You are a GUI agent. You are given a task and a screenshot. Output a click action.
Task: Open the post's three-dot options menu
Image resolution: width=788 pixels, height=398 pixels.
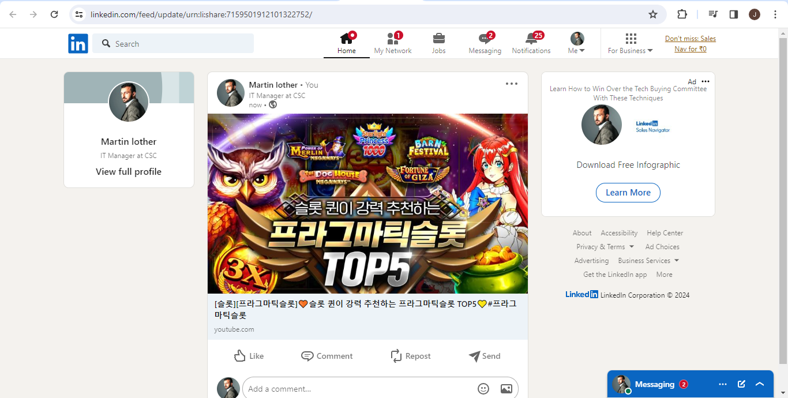click(x=512, y=84)
